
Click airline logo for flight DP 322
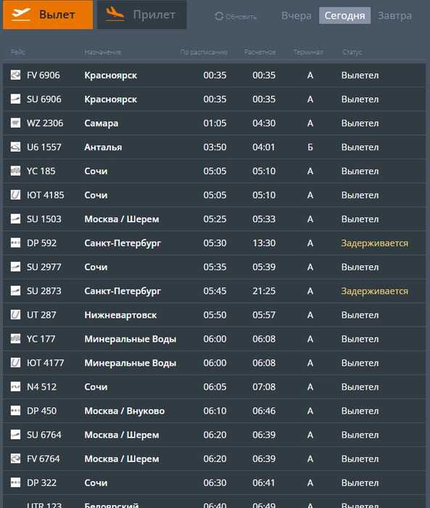click(15, 483)
